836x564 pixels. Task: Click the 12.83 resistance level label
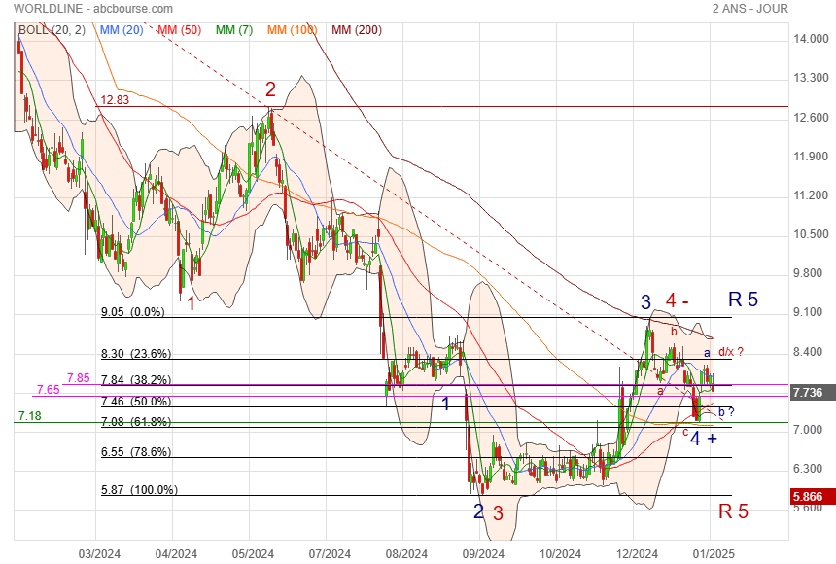115,100
